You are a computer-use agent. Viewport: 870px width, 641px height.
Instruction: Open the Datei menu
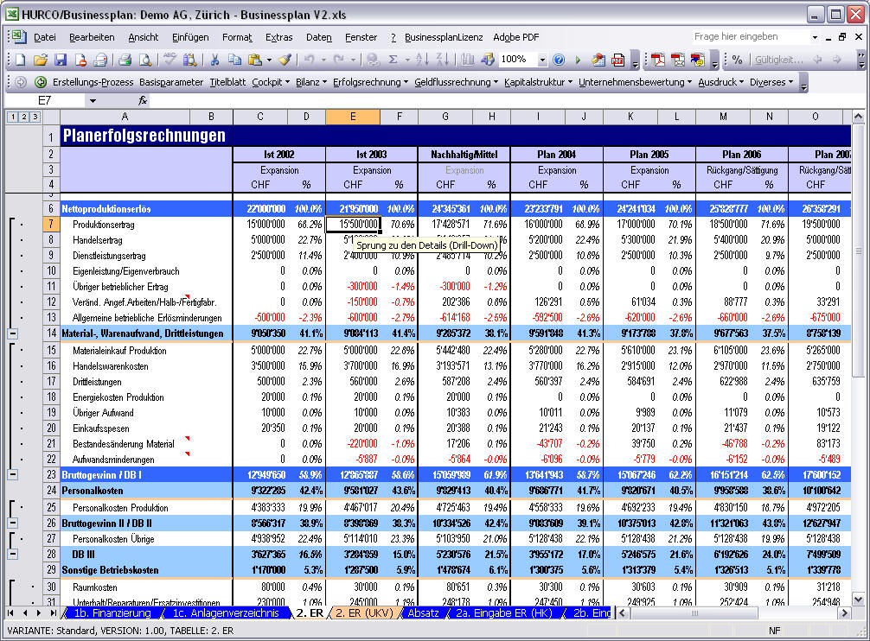[44, 37]
